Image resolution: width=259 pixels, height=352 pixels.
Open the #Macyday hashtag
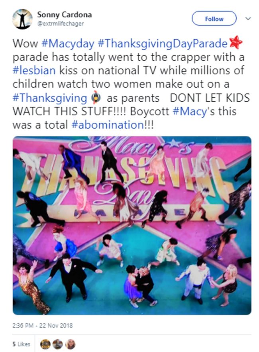tap(68, 43)
